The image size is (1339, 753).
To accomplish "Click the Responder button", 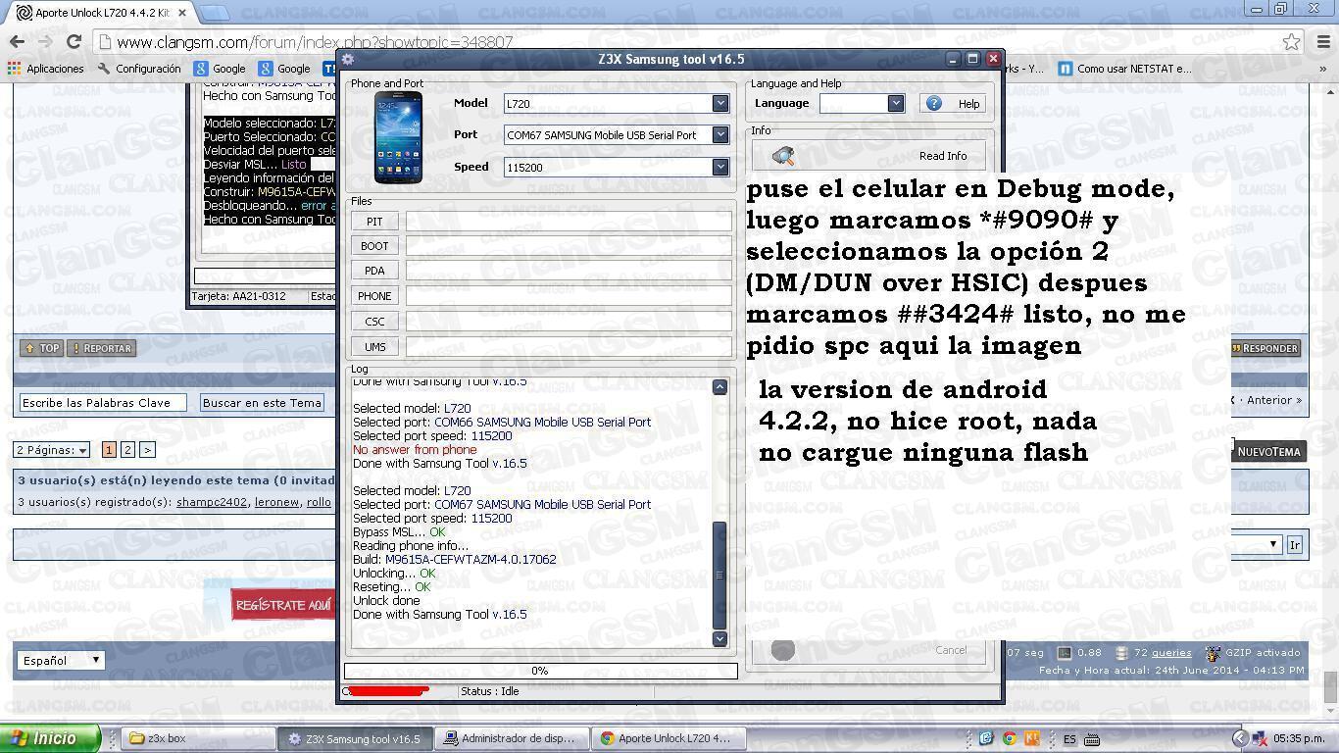I will 1265,348.
